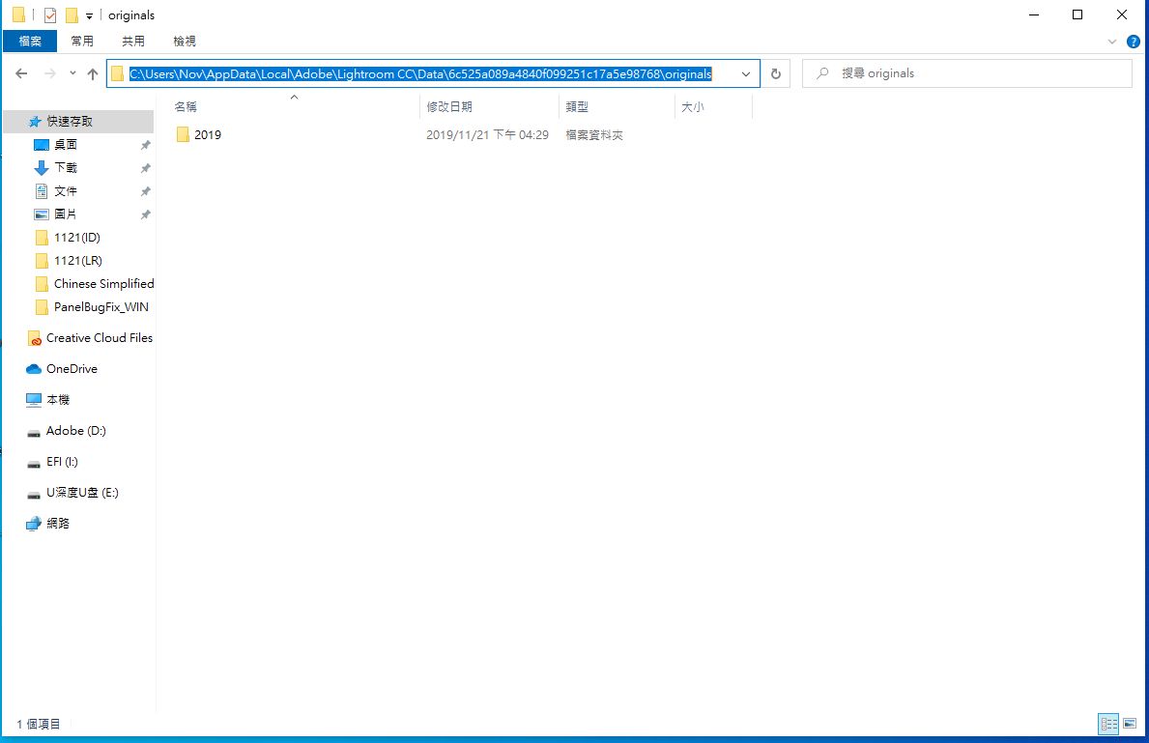Open the 2019 folder
The width and height of the screenshot is (1149, 743).
click(207, 134)
